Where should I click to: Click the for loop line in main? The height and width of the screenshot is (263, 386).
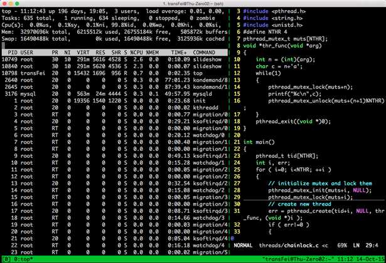[x=293, y=170]
